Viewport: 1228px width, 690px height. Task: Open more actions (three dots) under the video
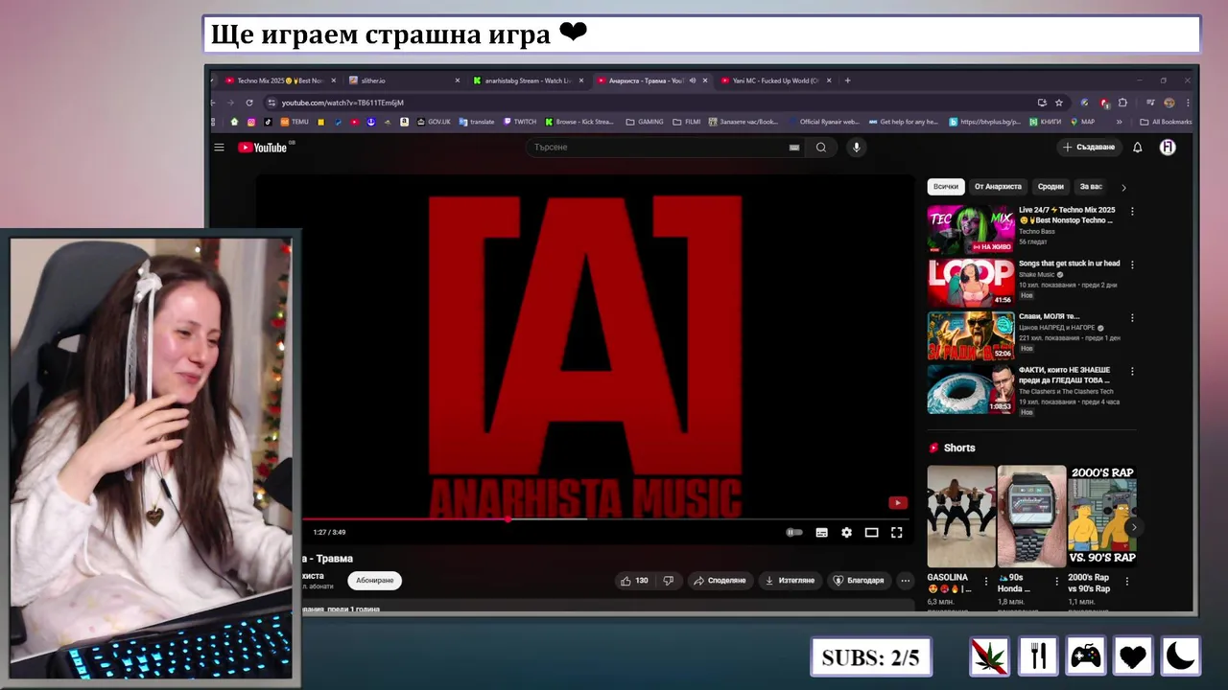tap(905, 581)
